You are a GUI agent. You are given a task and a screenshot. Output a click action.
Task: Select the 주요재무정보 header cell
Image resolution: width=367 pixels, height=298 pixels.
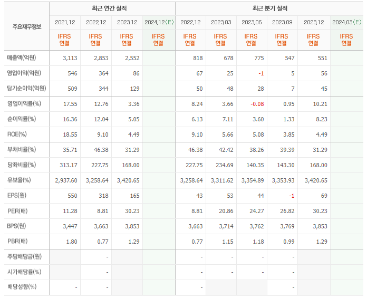click(x=27, y=27)
